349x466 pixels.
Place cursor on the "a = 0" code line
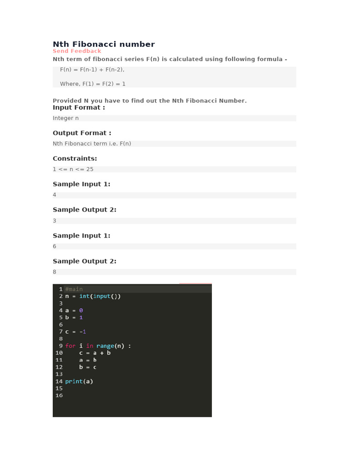pos(74,310)
